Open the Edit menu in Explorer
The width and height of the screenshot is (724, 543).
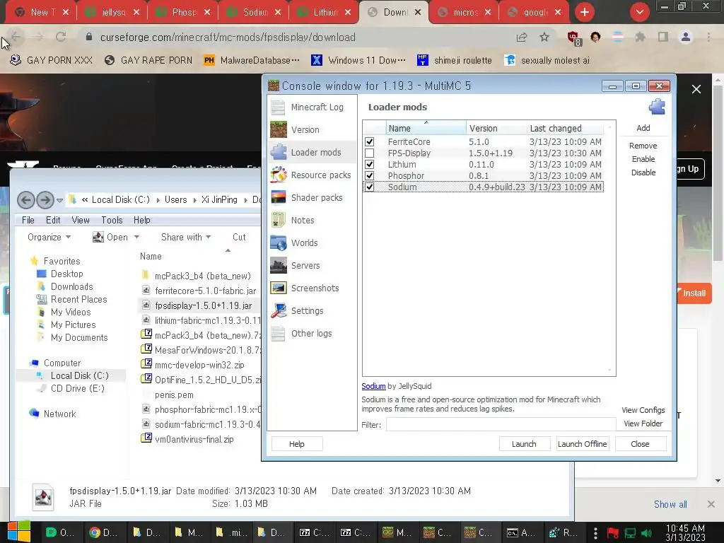(x=53, y=221)
